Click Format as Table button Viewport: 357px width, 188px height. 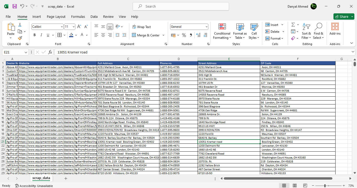click(x=240, y=31)
